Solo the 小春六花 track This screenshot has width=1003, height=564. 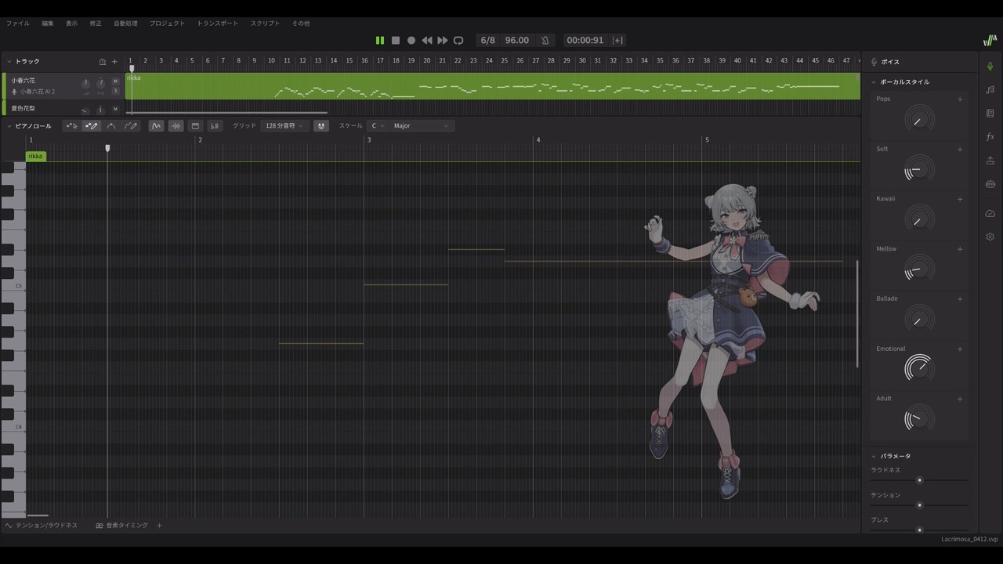(115, 91)
